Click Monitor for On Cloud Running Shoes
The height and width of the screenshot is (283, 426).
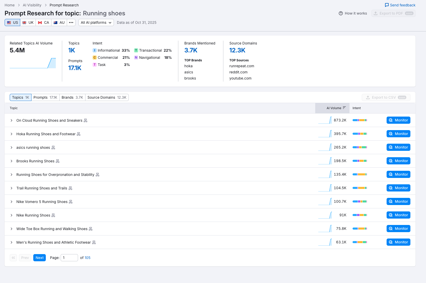(398, 120)
